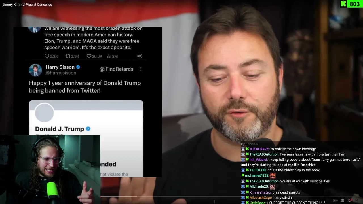Click the green Kick logo at top right
Screen dimensions: 363x204
pyautogui.click(x=343, y=4)
